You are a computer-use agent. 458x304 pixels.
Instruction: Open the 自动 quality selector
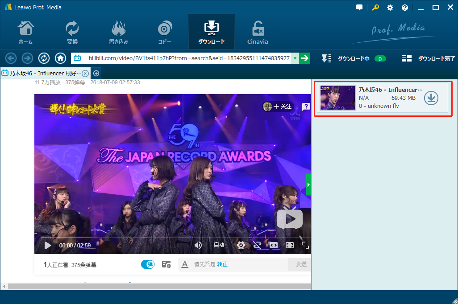219,245
